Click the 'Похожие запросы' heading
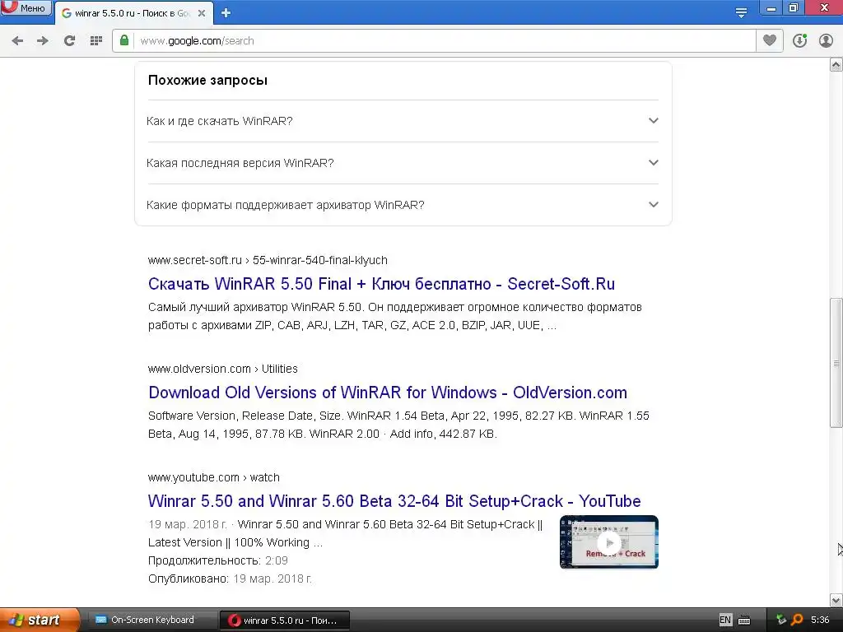843x632 pixels. (x=207, y=80)
